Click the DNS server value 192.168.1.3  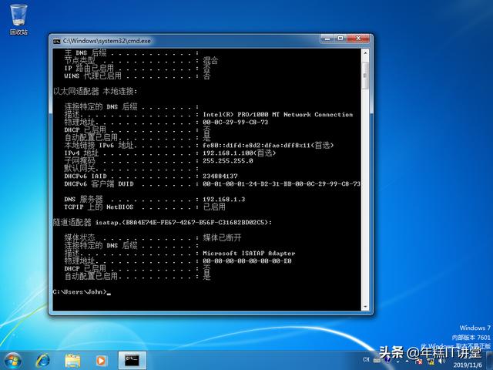[223, 199]
